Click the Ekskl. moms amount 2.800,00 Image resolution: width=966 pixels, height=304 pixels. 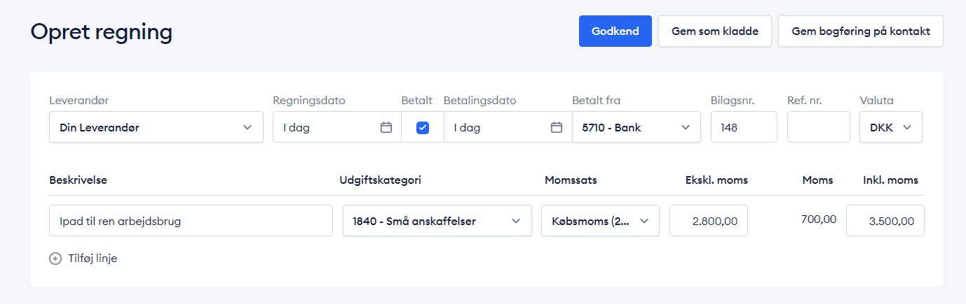tap(709, 221)
